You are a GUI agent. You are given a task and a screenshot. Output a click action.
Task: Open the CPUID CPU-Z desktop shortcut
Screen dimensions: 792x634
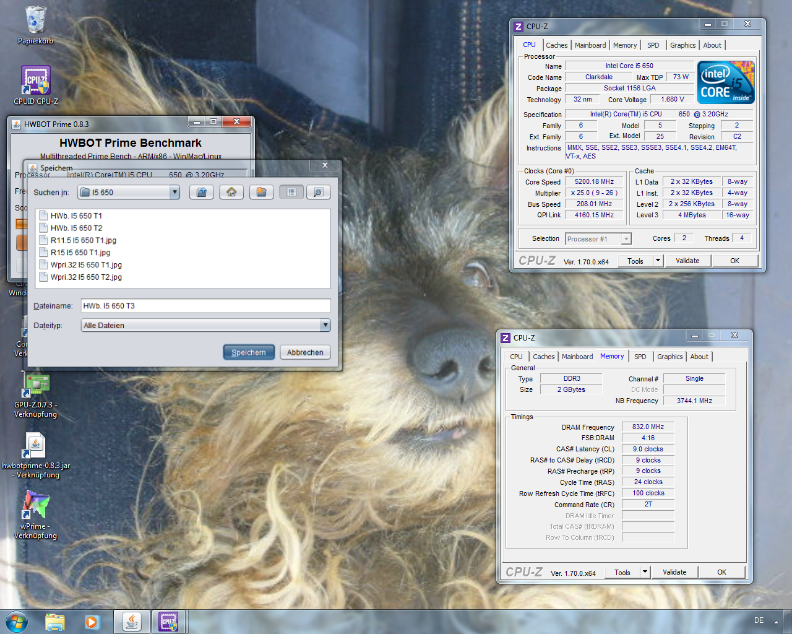36,85
